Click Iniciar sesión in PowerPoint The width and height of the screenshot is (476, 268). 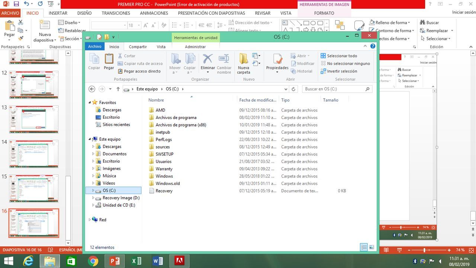click(x=464, y=12)
